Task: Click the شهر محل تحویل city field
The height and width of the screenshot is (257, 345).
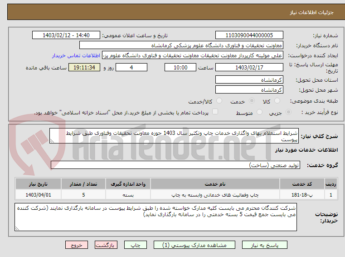Action: [249, 90]
